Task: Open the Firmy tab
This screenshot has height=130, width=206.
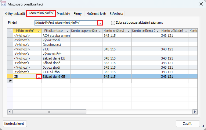Action: click(78, 14)
